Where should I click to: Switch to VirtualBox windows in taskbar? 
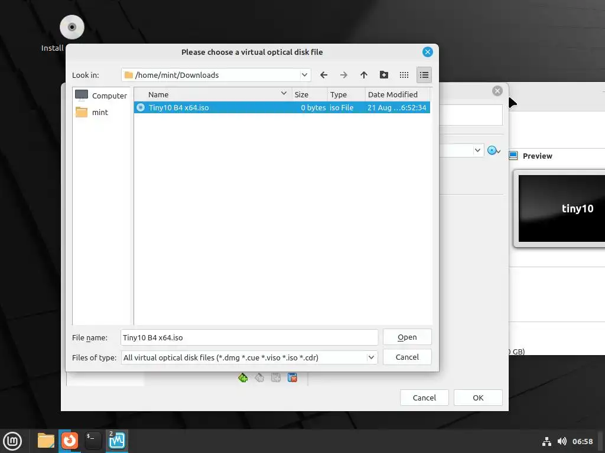117,441
